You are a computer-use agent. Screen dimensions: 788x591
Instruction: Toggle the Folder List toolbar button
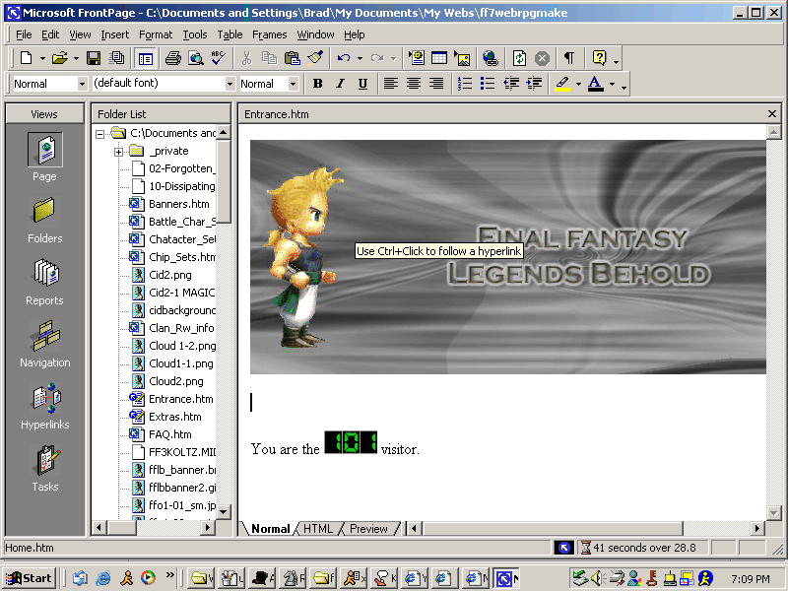pyautogui.click(x=145, y=58)
